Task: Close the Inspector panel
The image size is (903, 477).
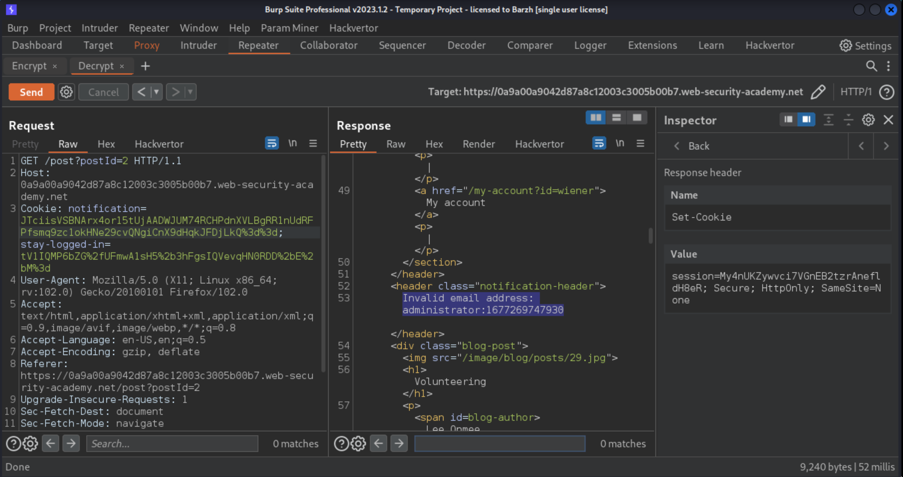Action: tap(888, 120)
